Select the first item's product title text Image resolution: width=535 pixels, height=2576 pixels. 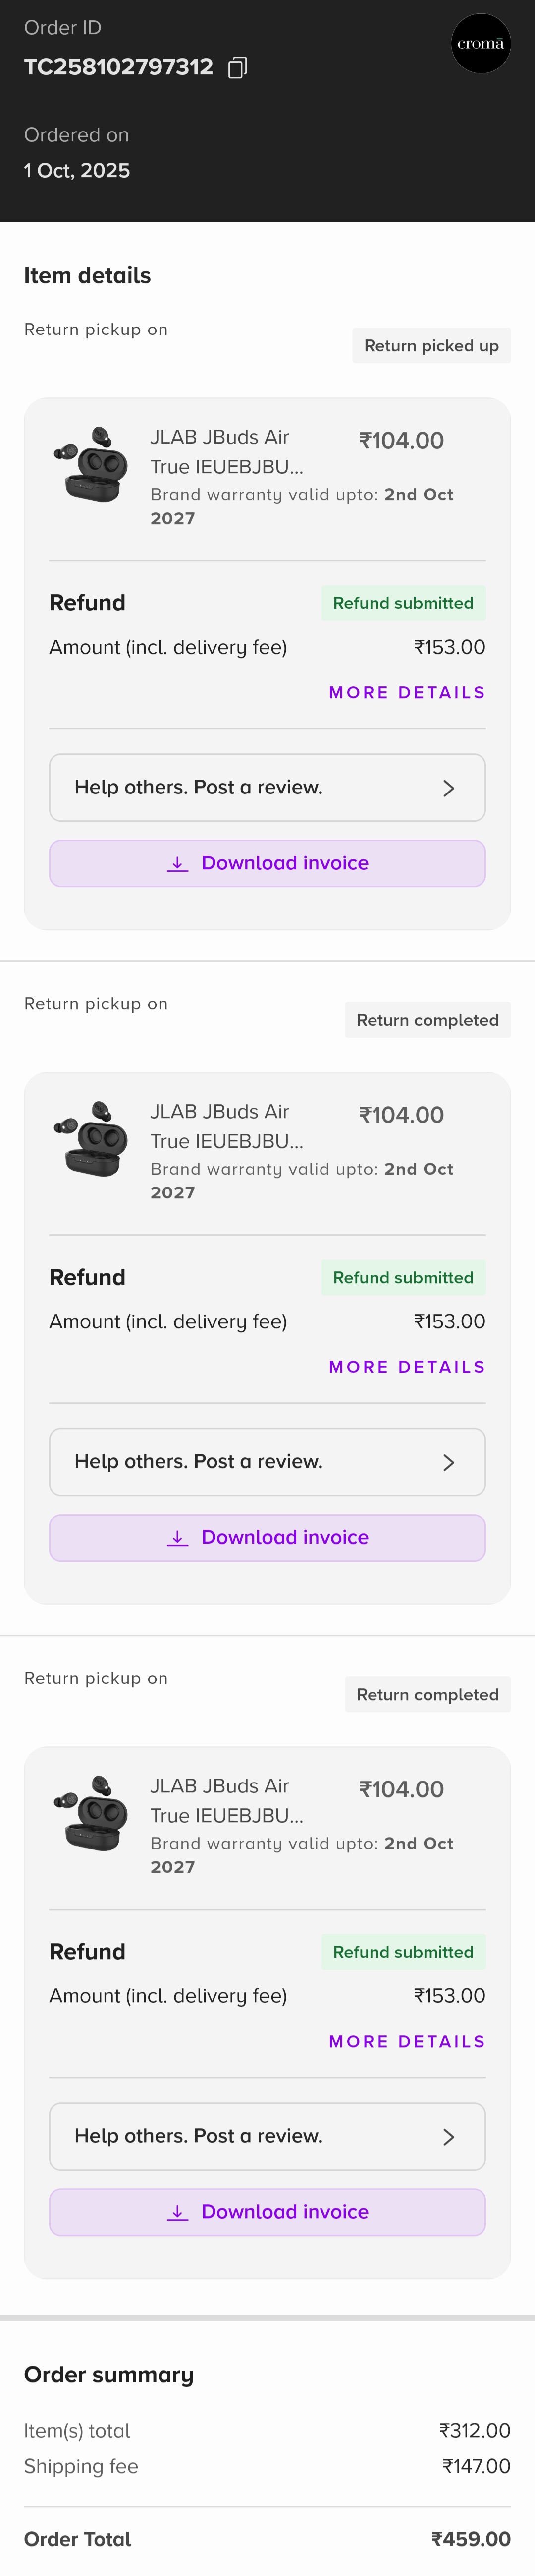click(226, 452)
